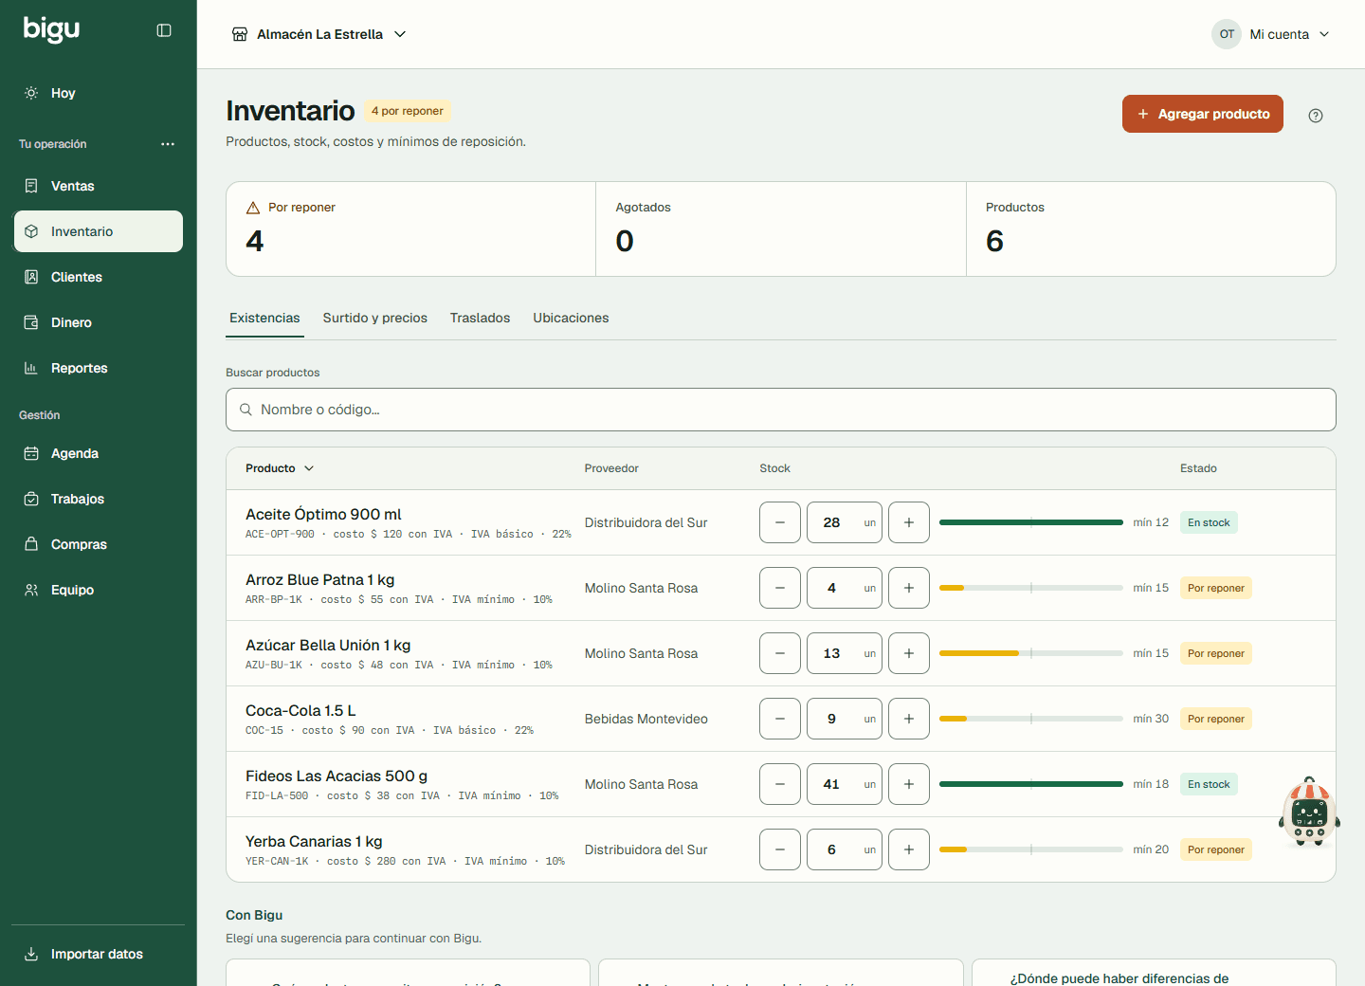The image size is (1365, 986).
Task: Open Tu operación three-dots menu
Action: coord(168,144)
